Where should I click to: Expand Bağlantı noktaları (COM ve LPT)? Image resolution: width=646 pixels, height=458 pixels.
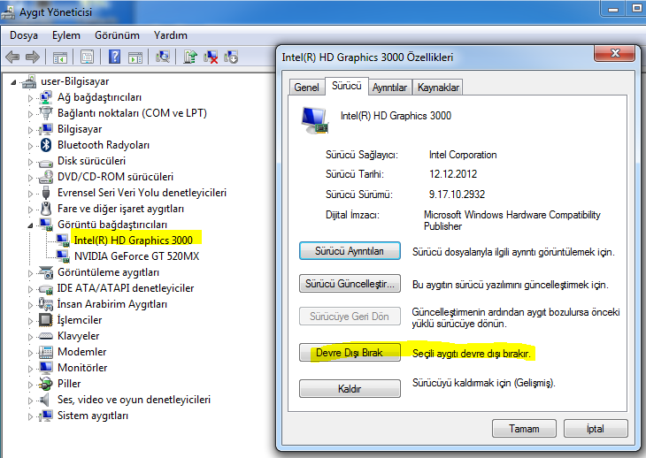pyautogui.click(x=30, y=114)
